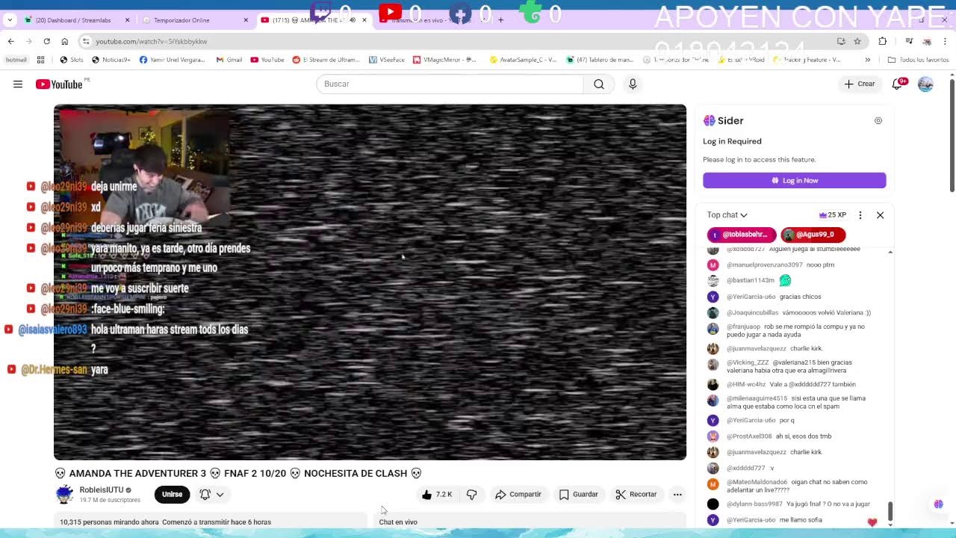Reload the current page
This screenshot has width=956, height=538.
point(46,41)
